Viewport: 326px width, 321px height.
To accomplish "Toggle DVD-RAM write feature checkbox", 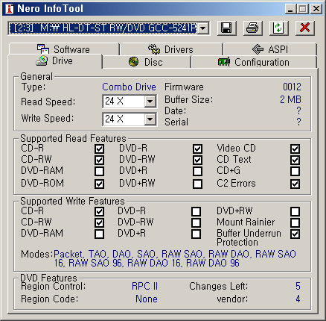I will [x=99, y=234].
